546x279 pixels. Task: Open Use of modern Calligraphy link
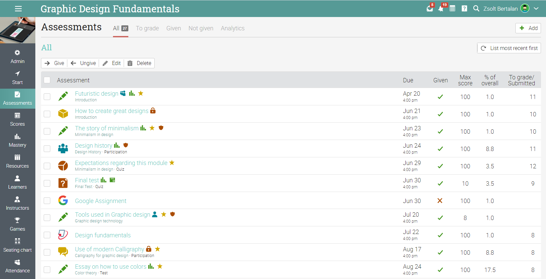pyautogui.click(x=110, y=249)
